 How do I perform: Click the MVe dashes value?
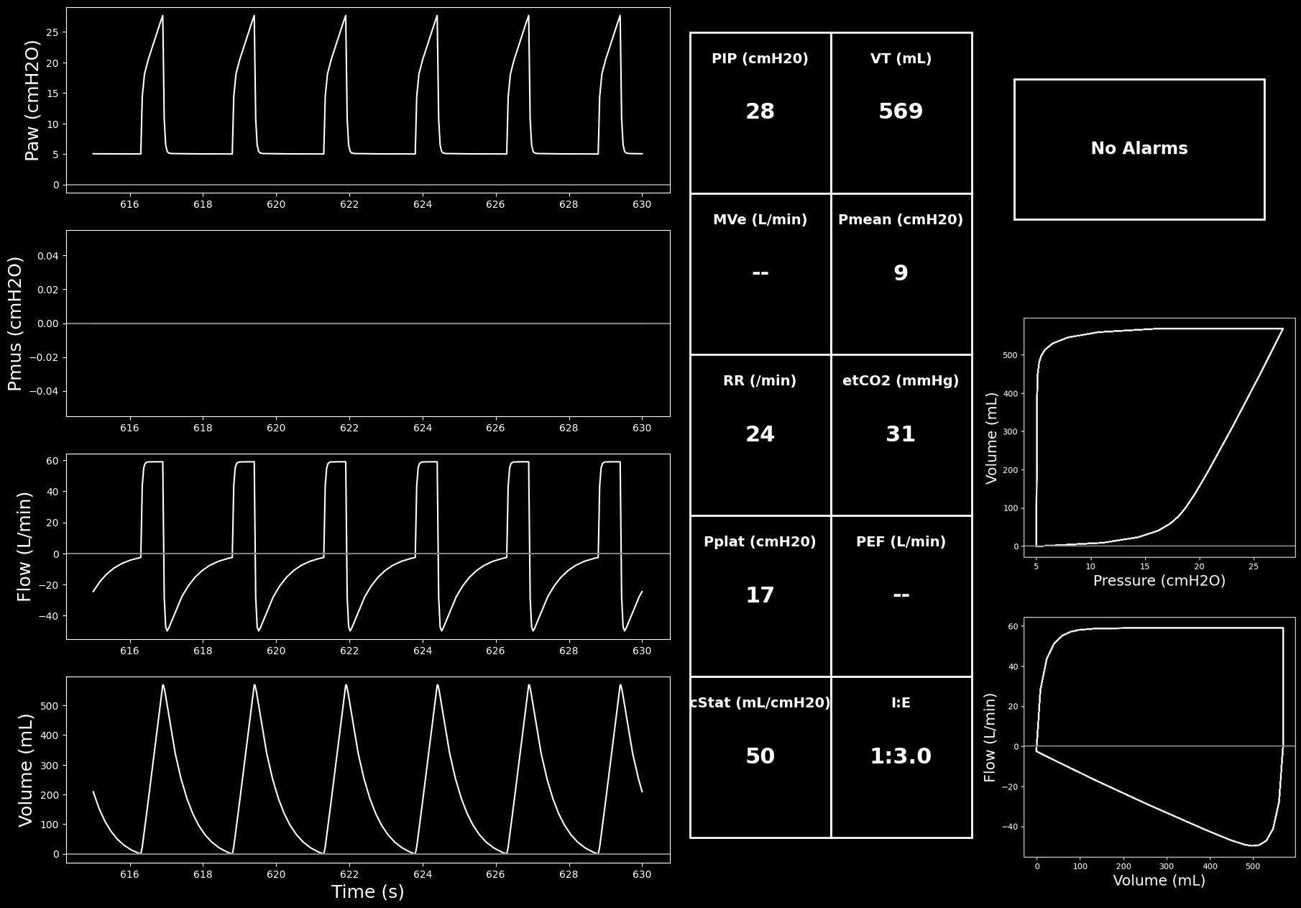760,273
